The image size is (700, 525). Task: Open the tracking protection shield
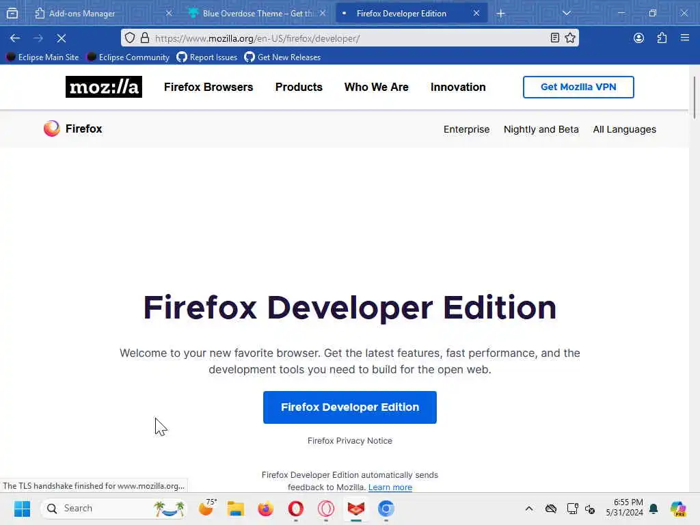click(x=129, y=38)
